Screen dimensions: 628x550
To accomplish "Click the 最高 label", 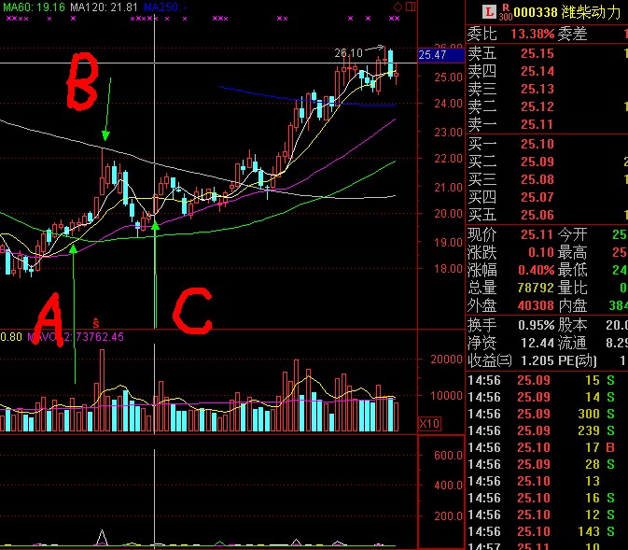I will [x=572, y=252].
